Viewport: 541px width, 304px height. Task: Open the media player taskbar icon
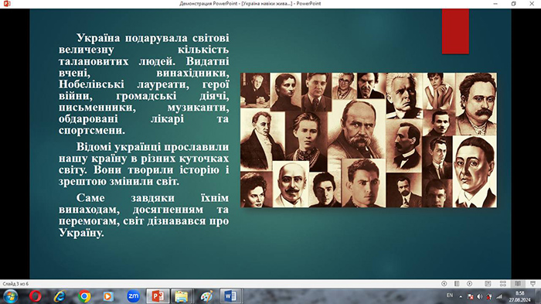(x=108, y=296)
